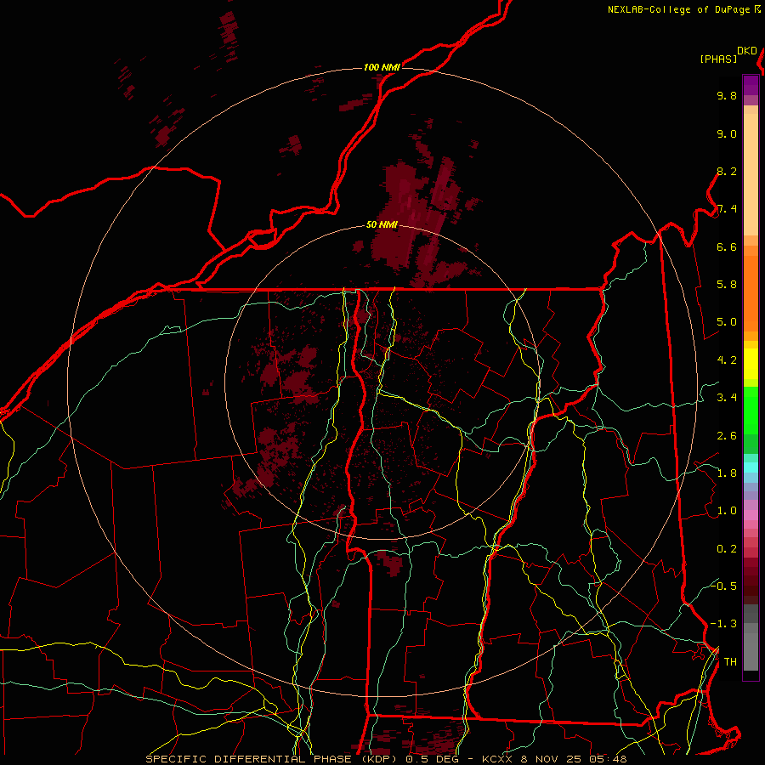Pick the yellow color bar segment

click(751, 364)
